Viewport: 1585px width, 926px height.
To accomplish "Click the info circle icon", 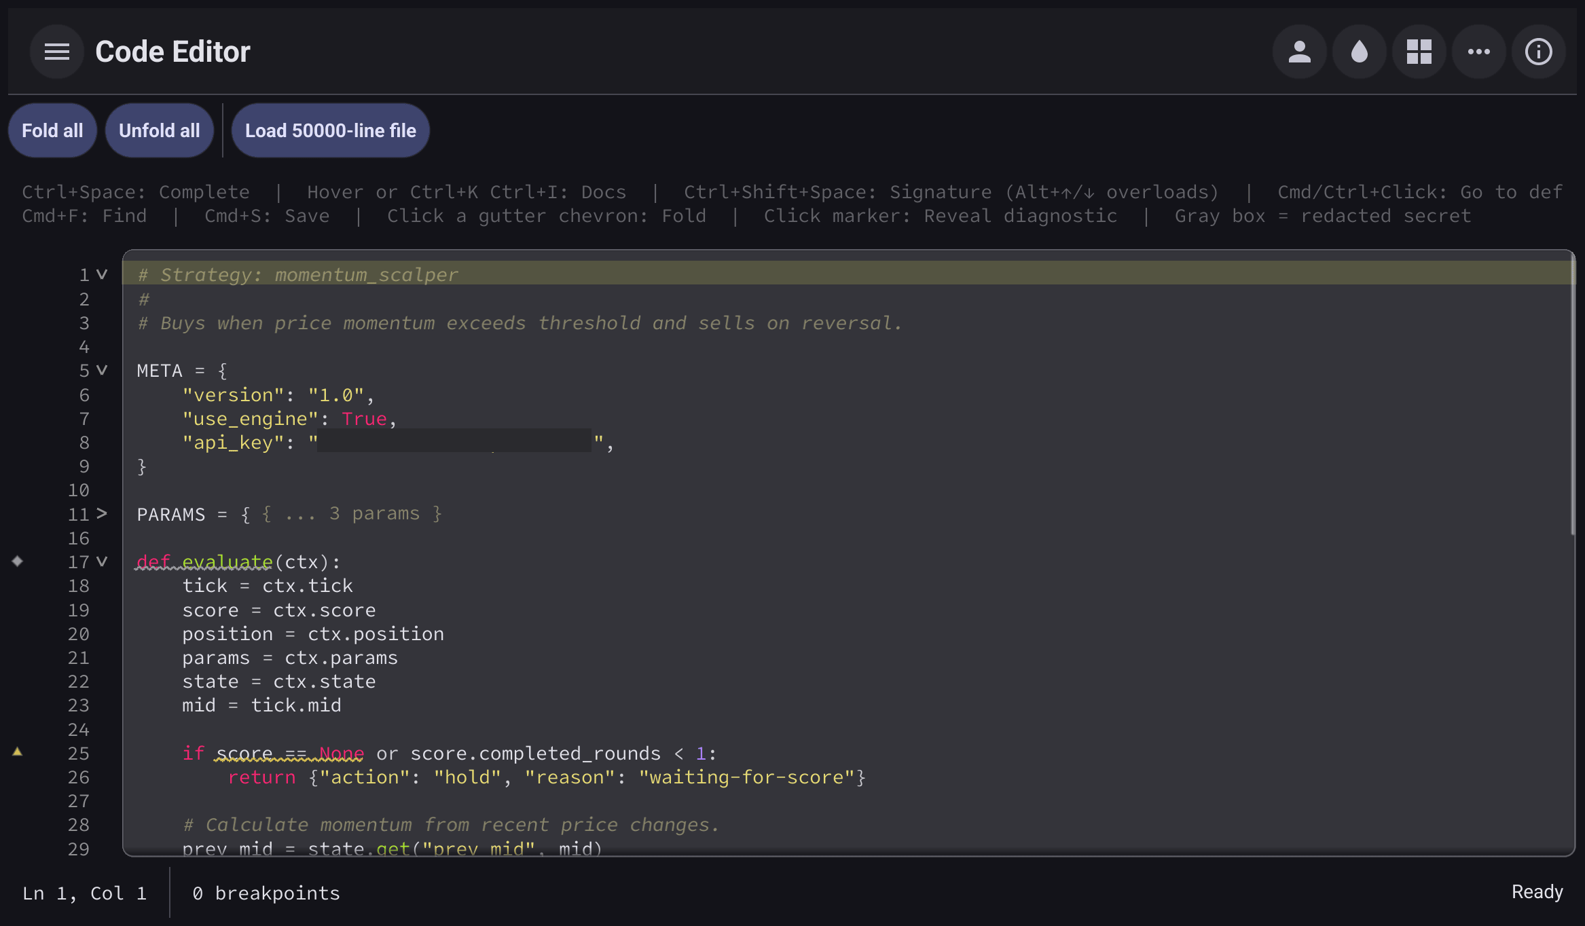I will click(1539, 52).
